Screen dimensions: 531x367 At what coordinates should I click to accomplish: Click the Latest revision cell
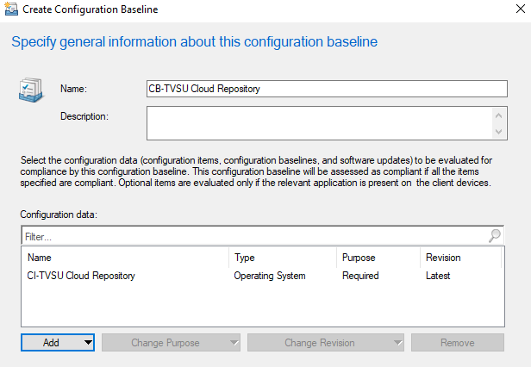click(x=438, y=276)
